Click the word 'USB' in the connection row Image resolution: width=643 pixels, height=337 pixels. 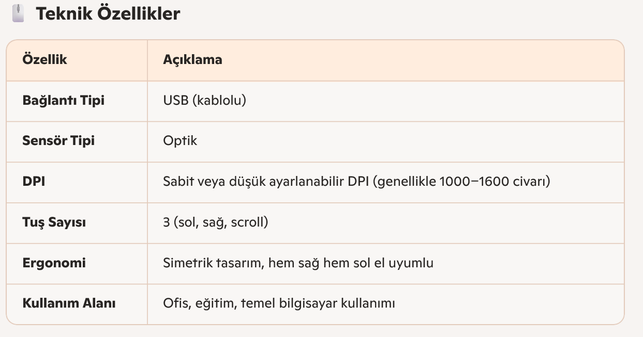(175, 100)
